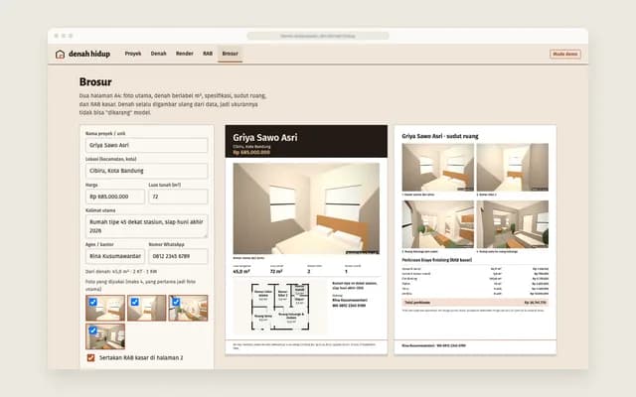Viewport: 636px width, 397px height.
Task: Focus the location field with Cibiru, Kota Bandung
Action: click(x=146, y=171)
